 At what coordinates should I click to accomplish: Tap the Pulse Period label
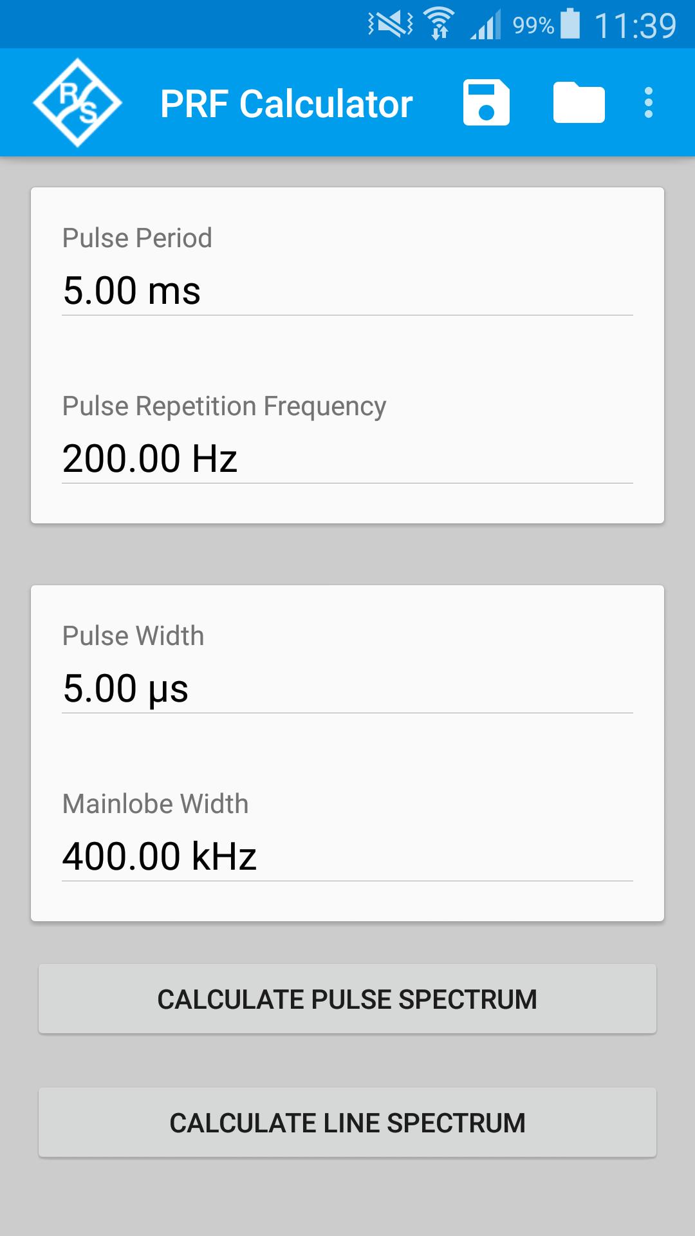137,238
